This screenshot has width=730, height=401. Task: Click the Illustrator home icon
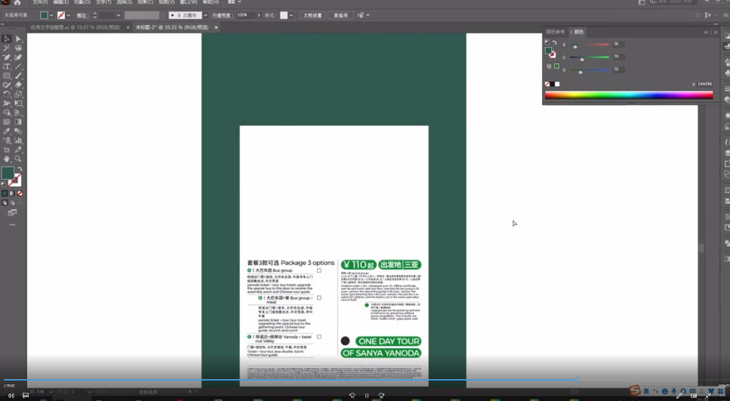(17, 2)
